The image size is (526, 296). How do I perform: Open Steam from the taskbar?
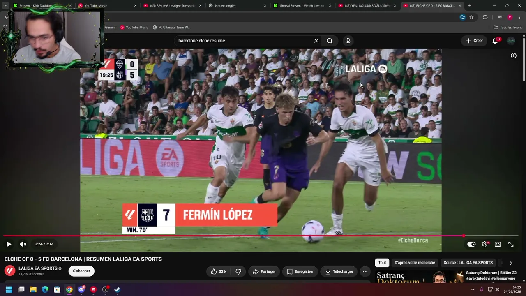(117, 289)
